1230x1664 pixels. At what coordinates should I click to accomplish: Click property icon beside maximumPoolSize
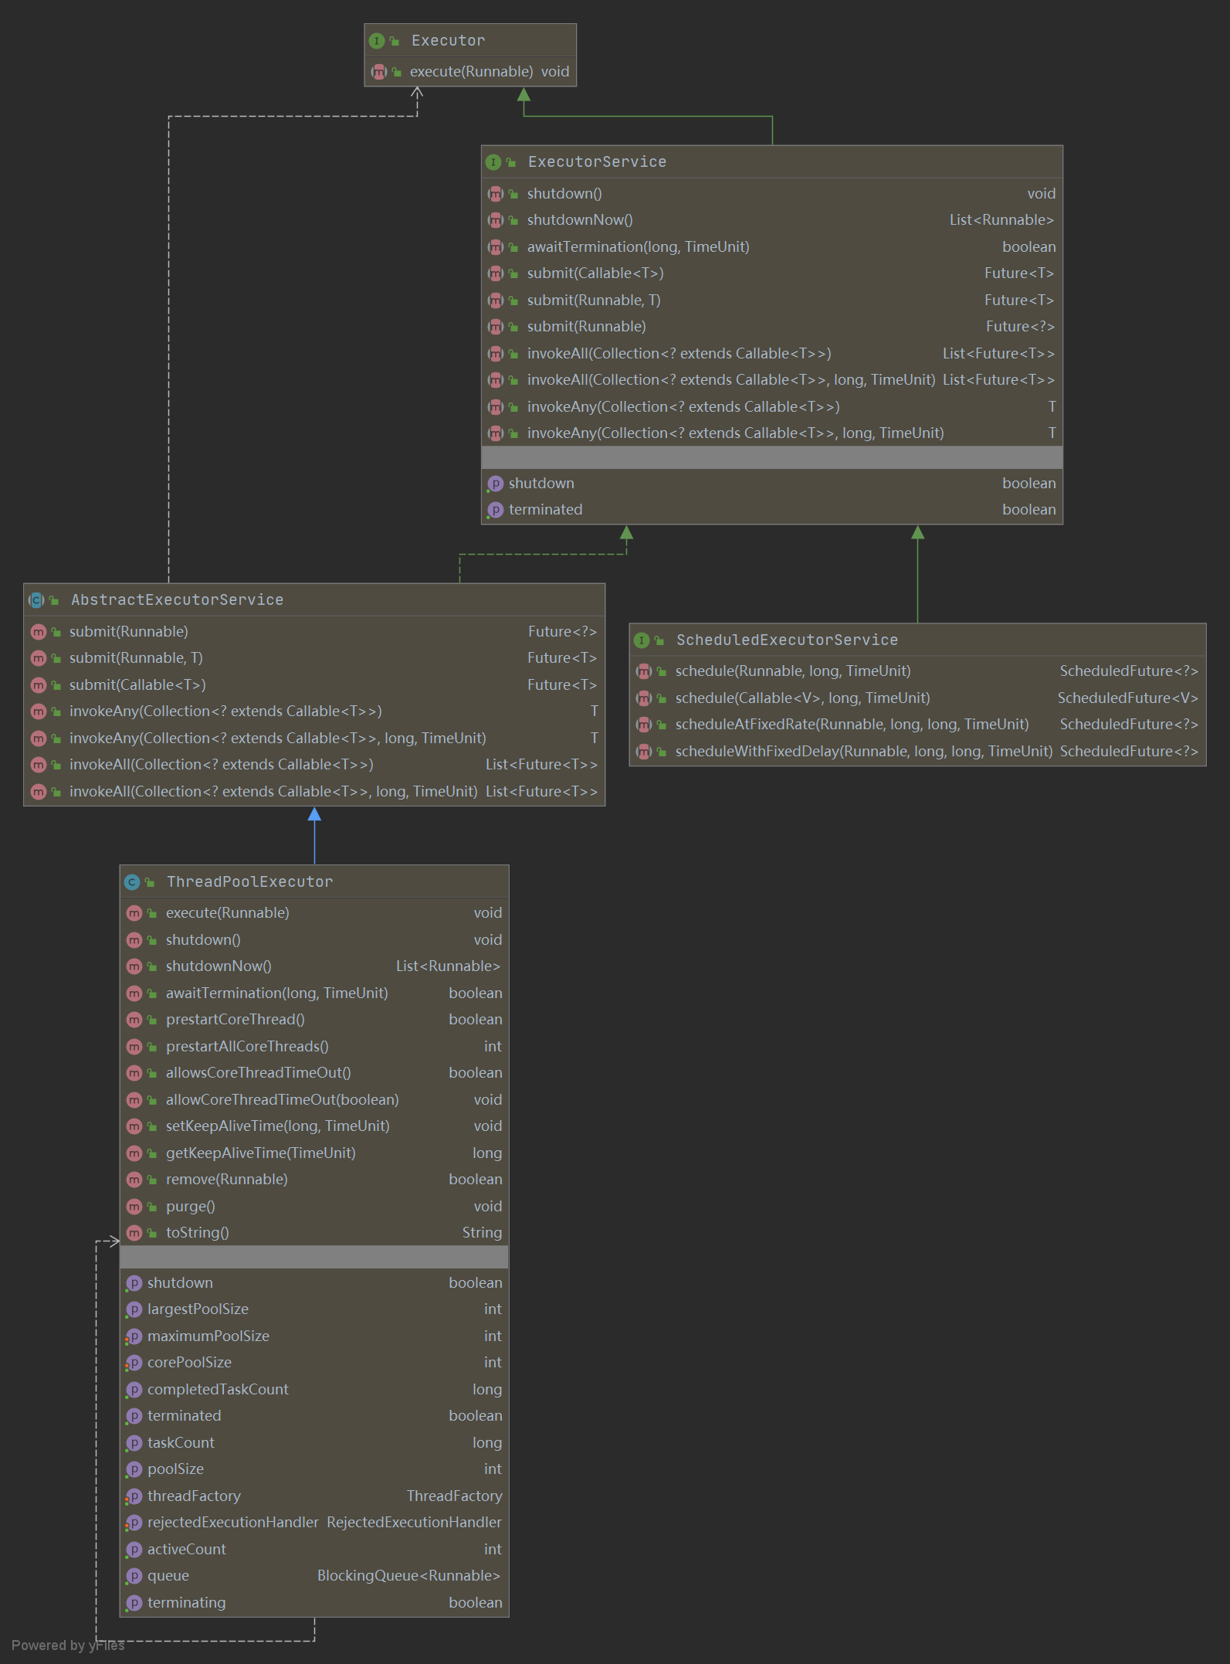click(134, 1336)
